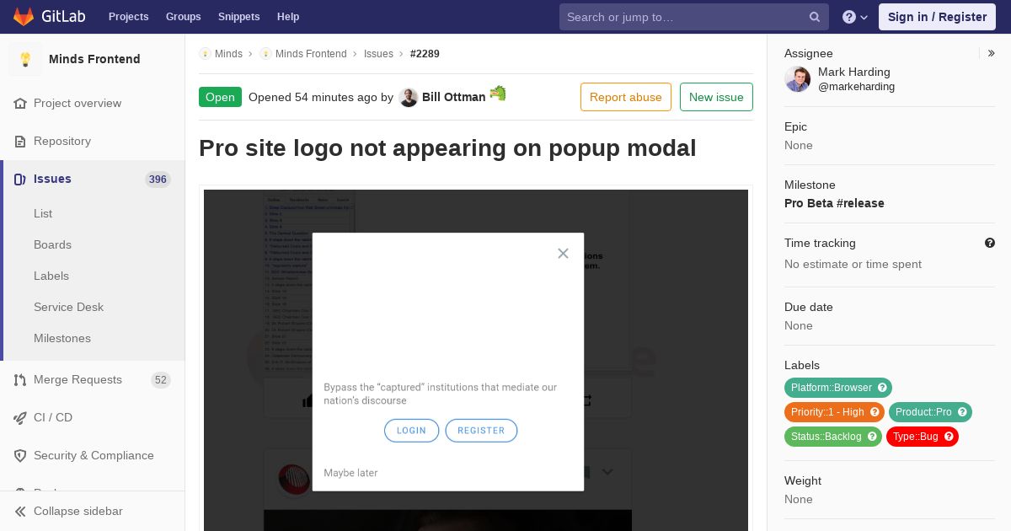Open GitLab home via the fox logo
The width and height of the screenshot is (1011, 531).
click(24, 17)
